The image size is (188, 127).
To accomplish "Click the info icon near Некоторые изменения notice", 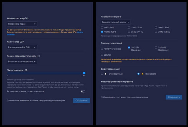I will pos(8,100).
